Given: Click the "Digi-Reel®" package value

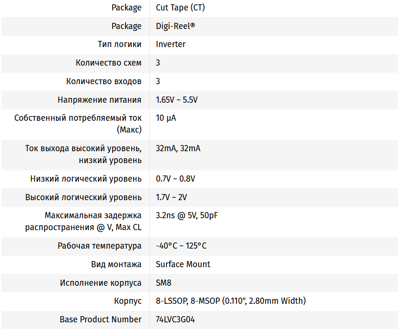Looking at the screenshot, I should pyautogui.click(x=175, y=26).
